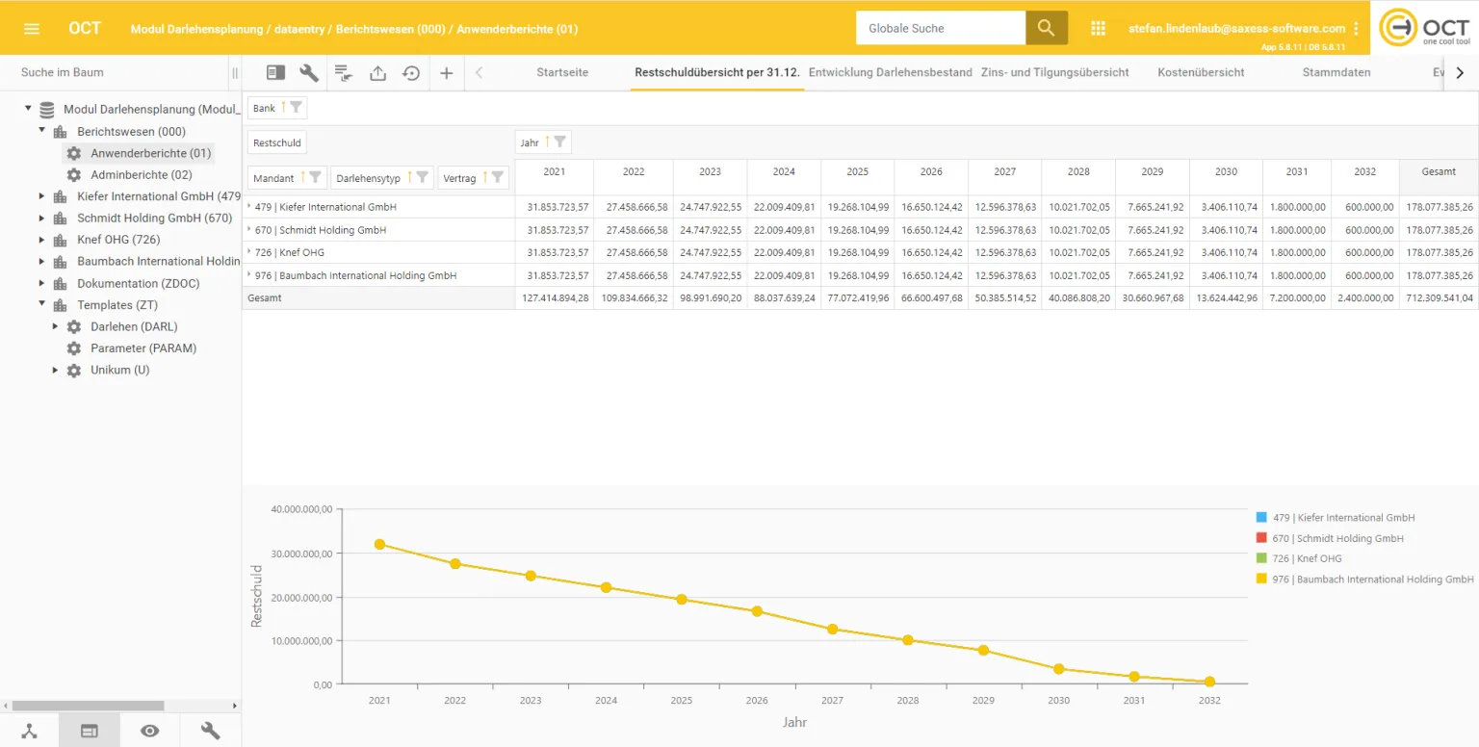Toggle 479 Kiefer International legend series
This screenshot has width=1479, height=747.
coord(1342,518)
